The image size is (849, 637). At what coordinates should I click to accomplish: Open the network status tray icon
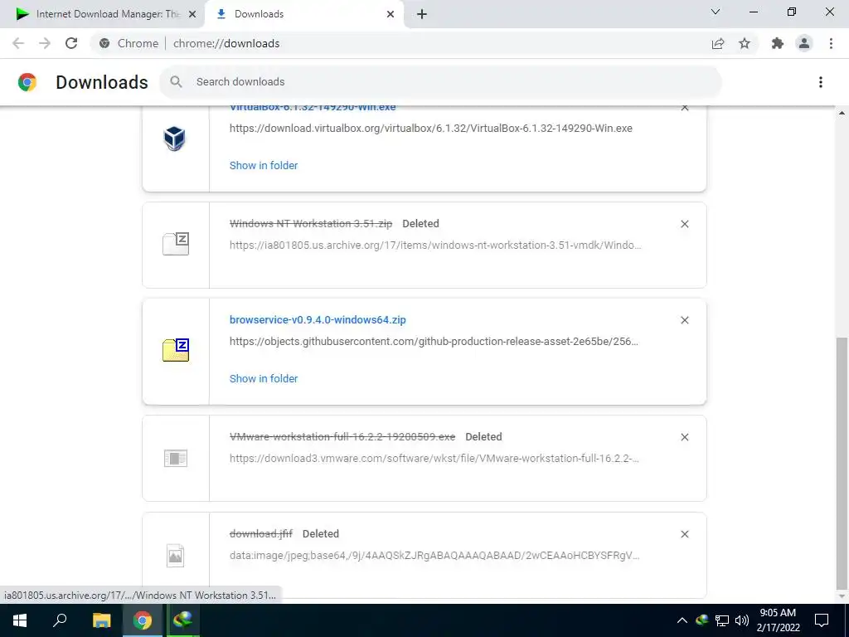tap(722, 620)
